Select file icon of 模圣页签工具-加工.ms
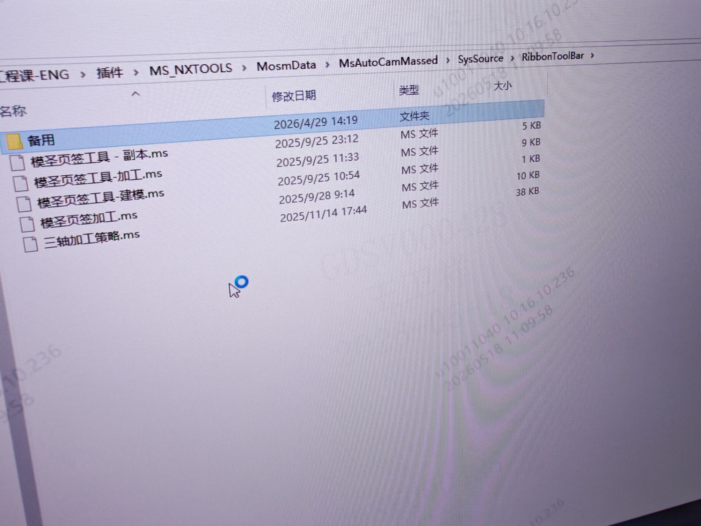 (20, 183)
